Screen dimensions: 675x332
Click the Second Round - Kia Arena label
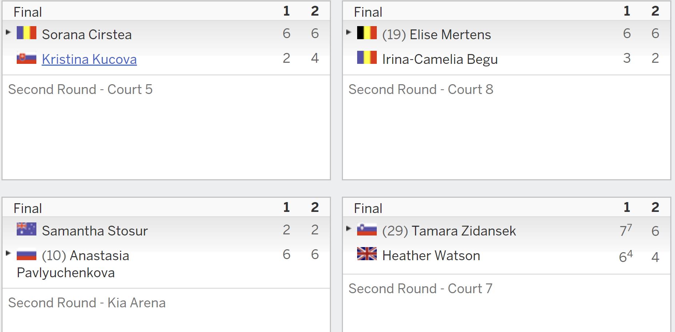pyautogui.click(x=87, y=303)
